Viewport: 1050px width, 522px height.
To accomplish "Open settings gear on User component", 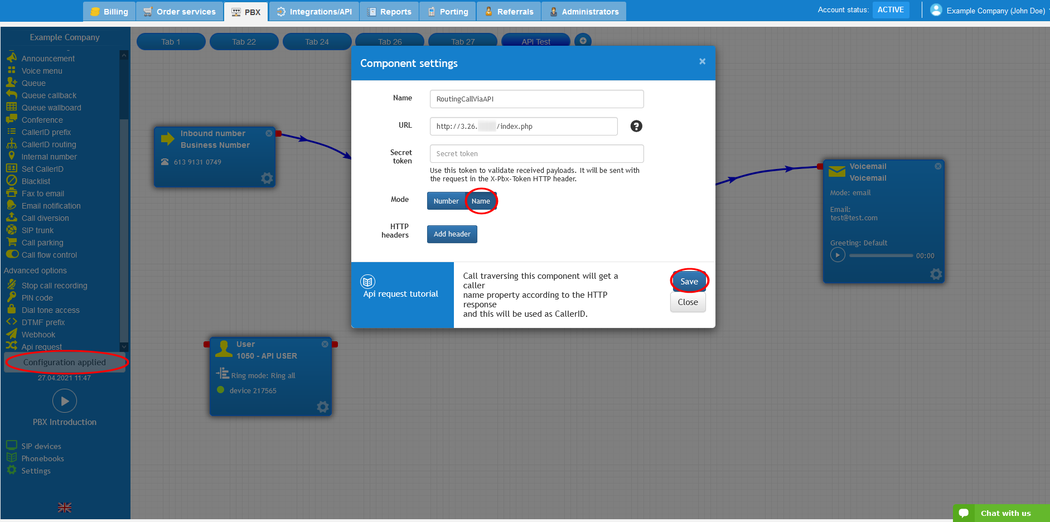I will click(x=322, y=407).
